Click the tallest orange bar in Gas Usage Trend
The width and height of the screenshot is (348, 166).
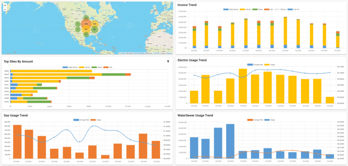17,142
